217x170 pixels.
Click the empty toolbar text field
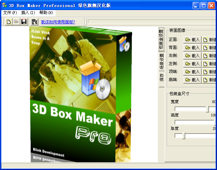pyautogui.click(x=152, y=22)
